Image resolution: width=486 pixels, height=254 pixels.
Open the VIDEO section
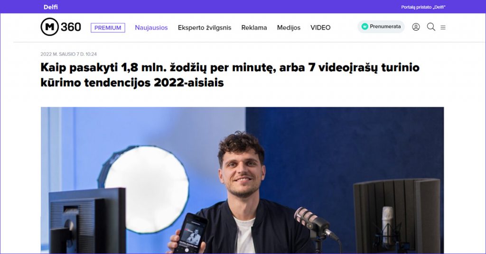click(320, 27)
